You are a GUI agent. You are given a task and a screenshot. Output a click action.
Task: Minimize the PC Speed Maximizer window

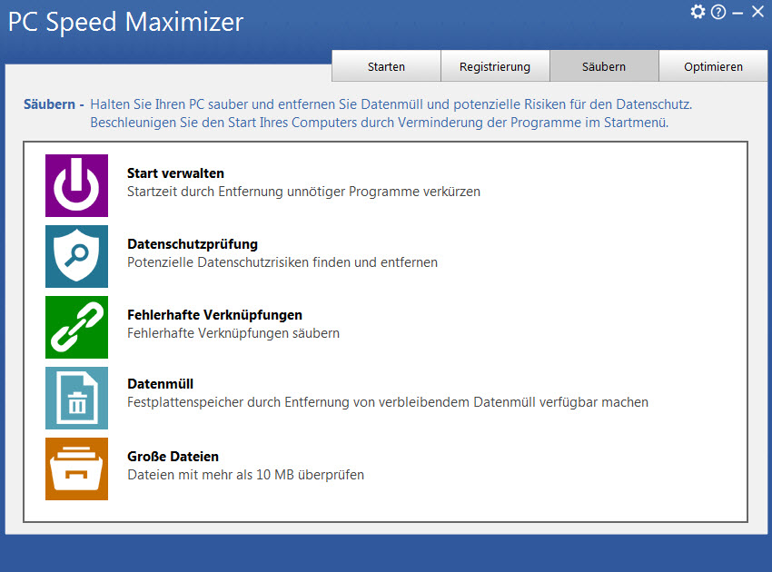(737, 14)
